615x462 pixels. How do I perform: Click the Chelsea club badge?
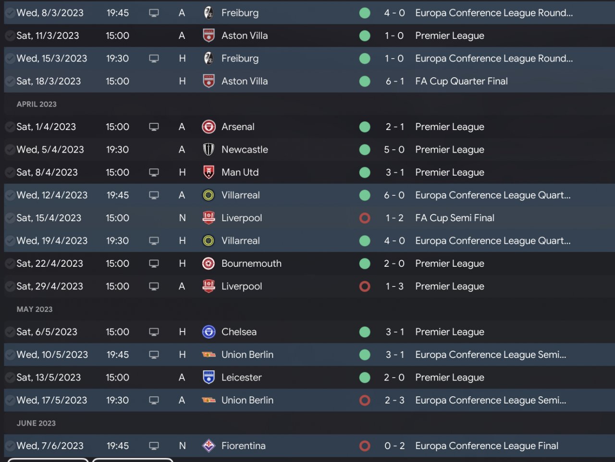(x=209, y=332)
